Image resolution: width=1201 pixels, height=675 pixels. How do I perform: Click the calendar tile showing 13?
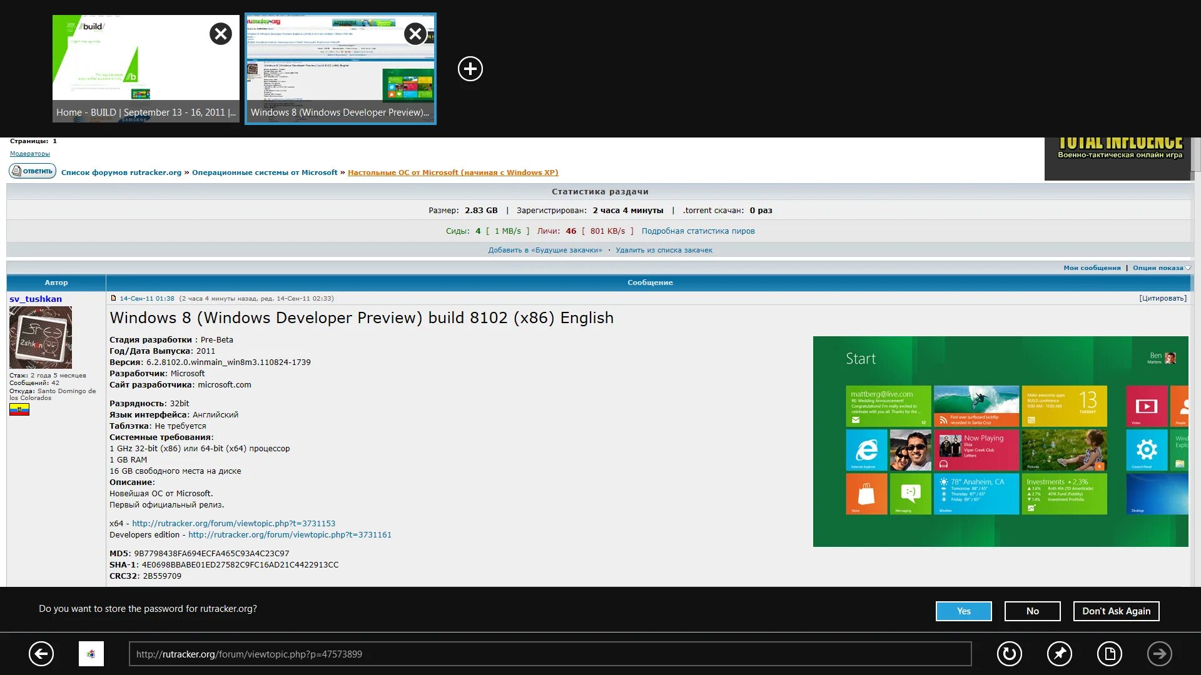tap(1064, 406)
